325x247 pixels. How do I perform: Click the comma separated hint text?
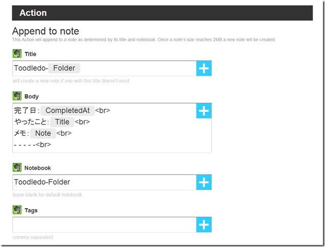pos(33,237)
